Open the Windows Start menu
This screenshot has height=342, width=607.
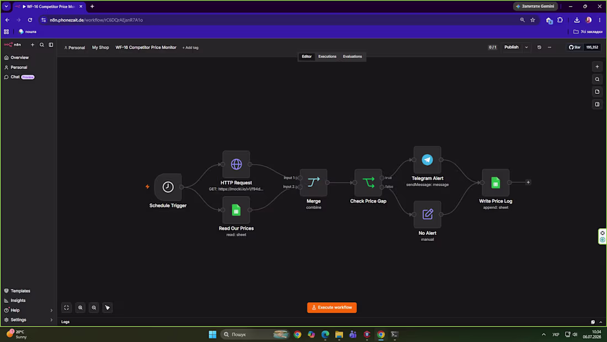(212, 334)
